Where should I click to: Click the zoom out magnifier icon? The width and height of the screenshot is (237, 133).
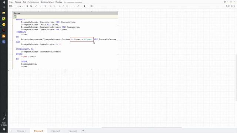(31, 6)
